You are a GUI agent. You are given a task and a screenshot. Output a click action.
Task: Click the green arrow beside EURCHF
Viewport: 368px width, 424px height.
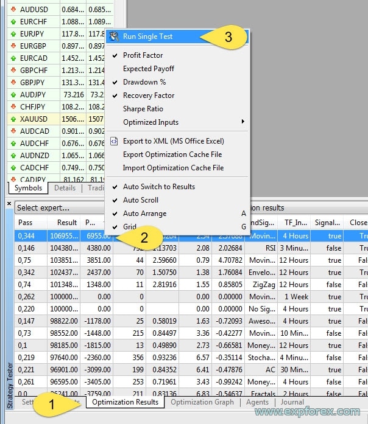(14, 22)
